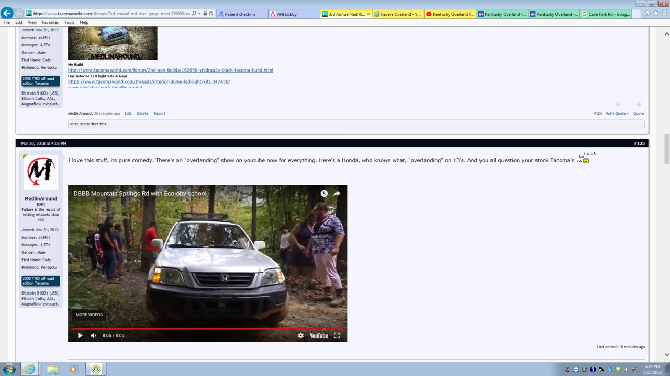Screen dimensions: 670x376
Task: Click MORE VIDEOS overlay button
Action: coord(89,315)
